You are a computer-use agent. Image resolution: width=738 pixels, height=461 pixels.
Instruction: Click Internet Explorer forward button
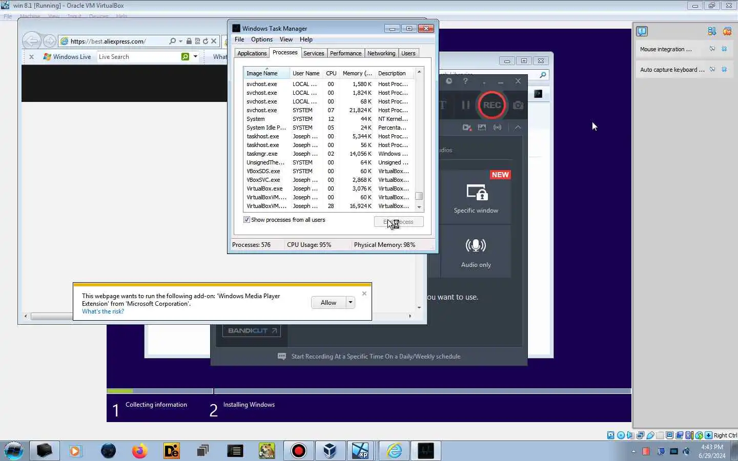(x=50, y=41)
